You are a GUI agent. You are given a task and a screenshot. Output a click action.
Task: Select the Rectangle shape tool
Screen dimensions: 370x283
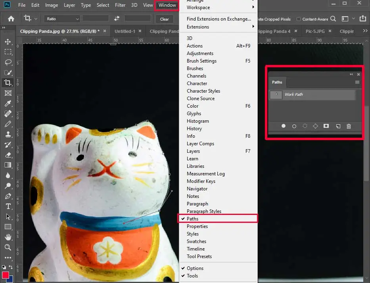click(8, 227)
